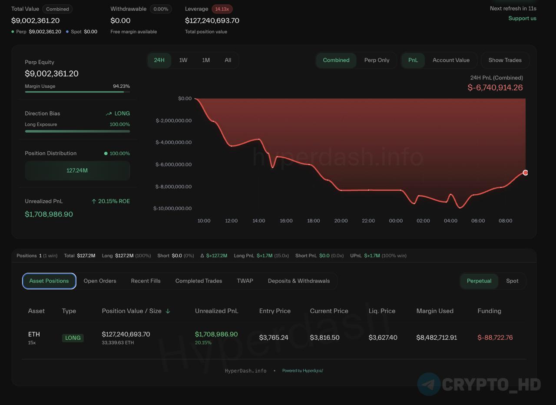The image size is (556, 405).
Task: Click Show Trades button
Action: (505, 60)
